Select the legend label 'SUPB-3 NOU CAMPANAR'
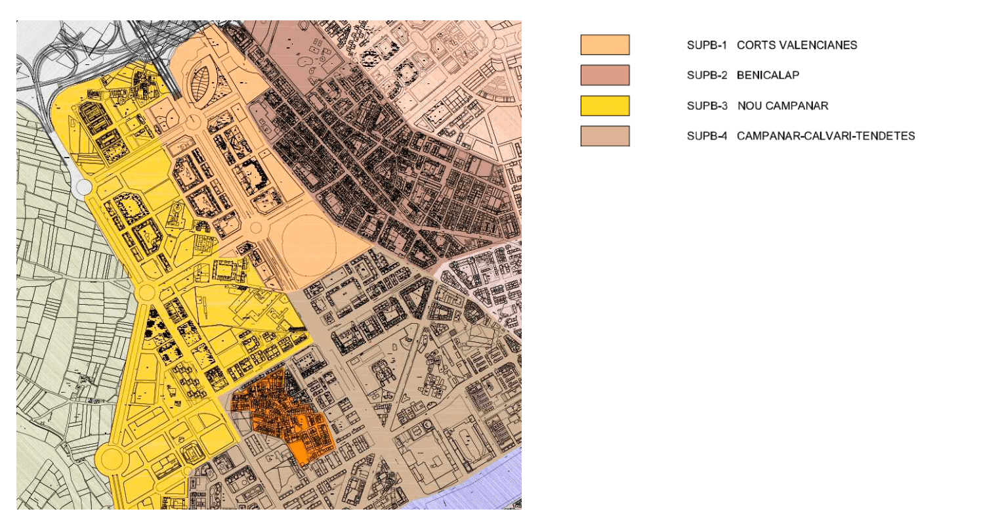The width and height of the screenshot is (1000, 524). [757, 106]
